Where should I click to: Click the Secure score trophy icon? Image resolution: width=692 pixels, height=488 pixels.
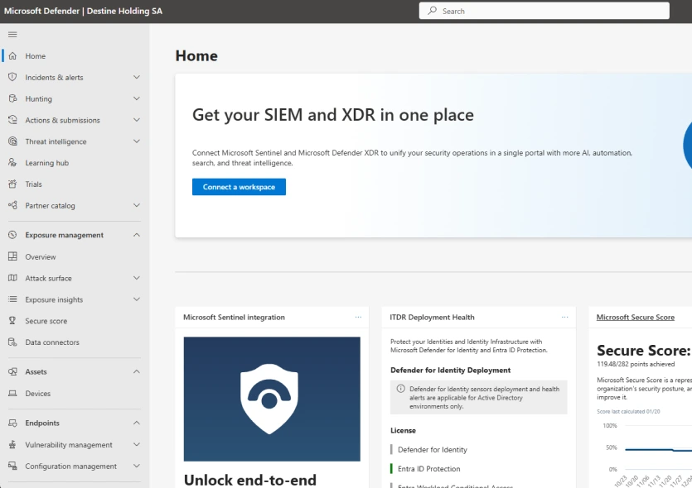tap(12, 321)
